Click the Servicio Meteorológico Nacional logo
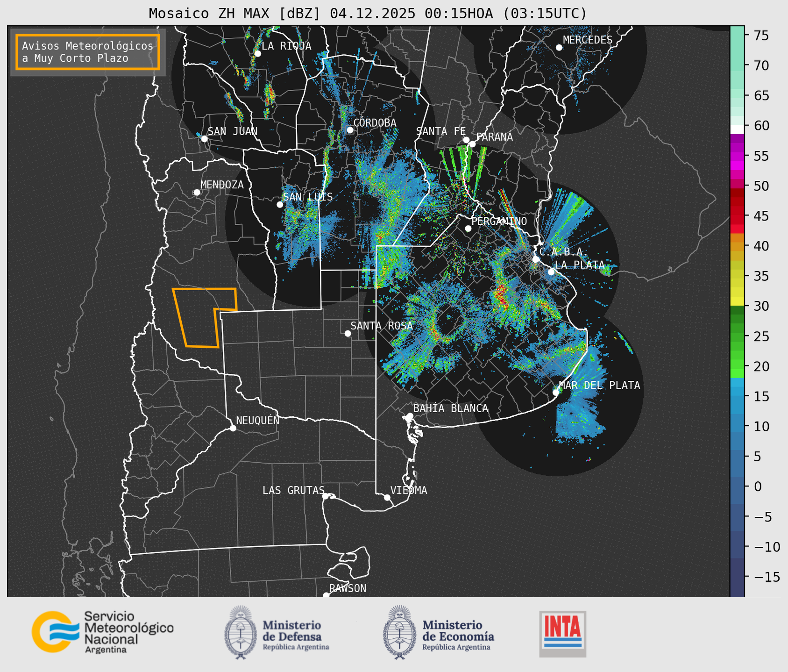 click(x=102, y=632)
